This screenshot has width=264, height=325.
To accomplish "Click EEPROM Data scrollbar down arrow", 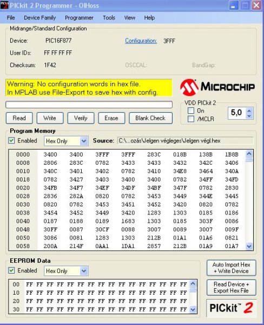I will (193, 309).
